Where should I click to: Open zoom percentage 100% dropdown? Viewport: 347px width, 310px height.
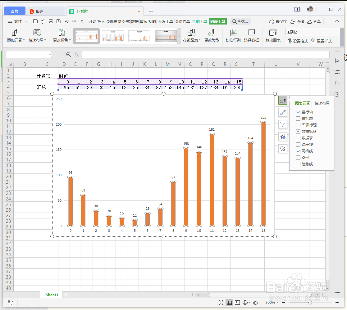[x=272, y=303]
